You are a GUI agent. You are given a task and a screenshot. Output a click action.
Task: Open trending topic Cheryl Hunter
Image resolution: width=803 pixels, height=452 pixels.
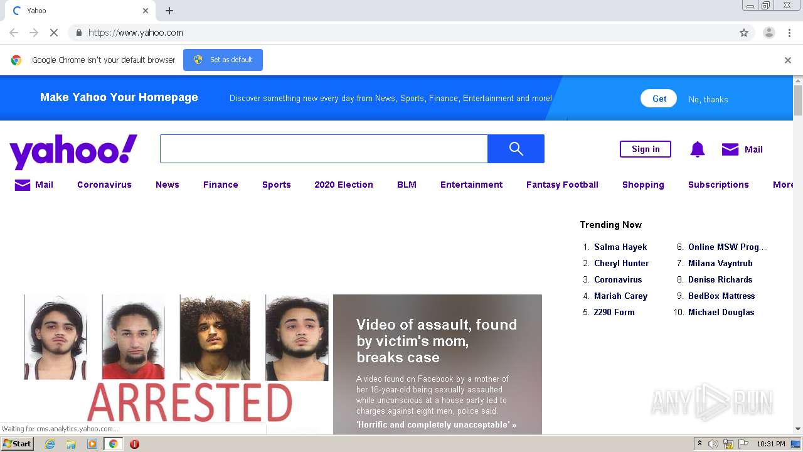621,263
